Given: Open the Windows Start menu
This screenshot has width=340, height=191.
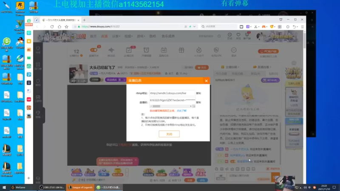Looking at the screenshot, I should (x=4, y=188).
